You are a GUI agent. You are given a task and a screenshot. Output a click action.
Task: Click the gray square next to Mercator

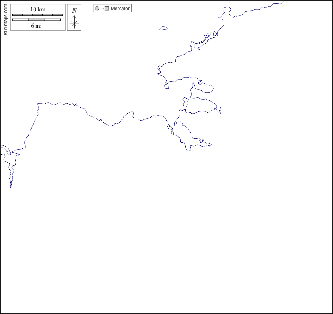(x=106, y=8)
